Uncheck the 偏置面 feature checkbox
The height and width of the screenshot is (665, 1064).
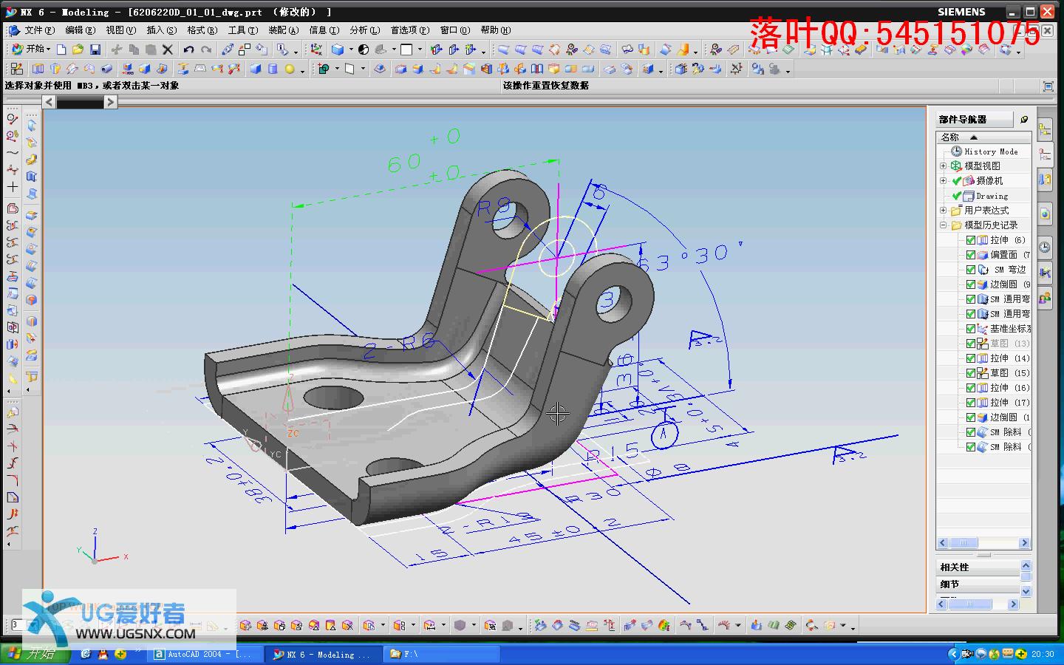(x=971, y=255)
